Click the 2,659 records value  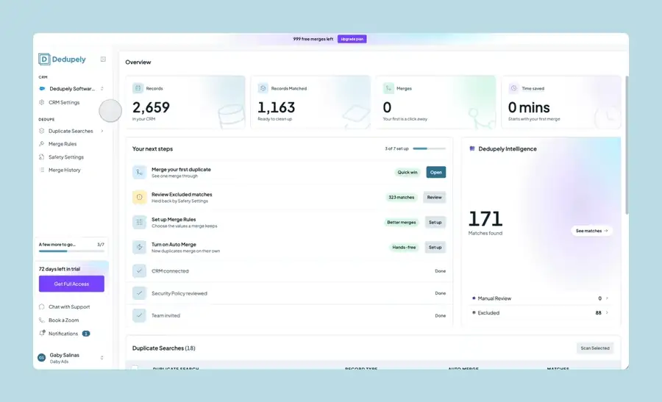(x=151, y=107)
